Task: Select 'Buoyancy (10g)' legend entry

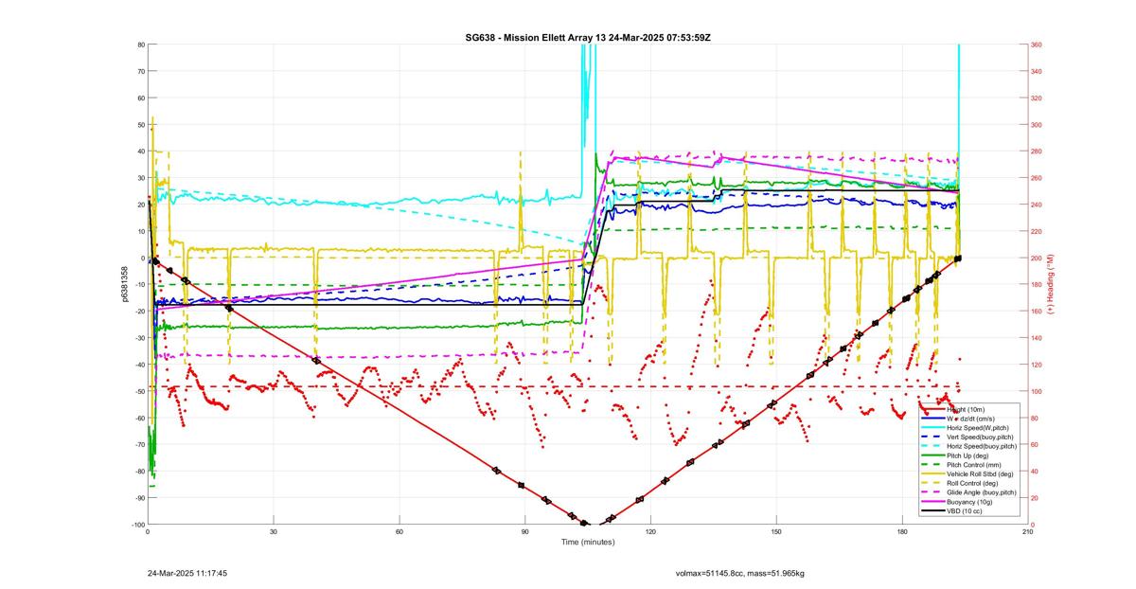Action: pyautogui.click(x=970, y=502)
